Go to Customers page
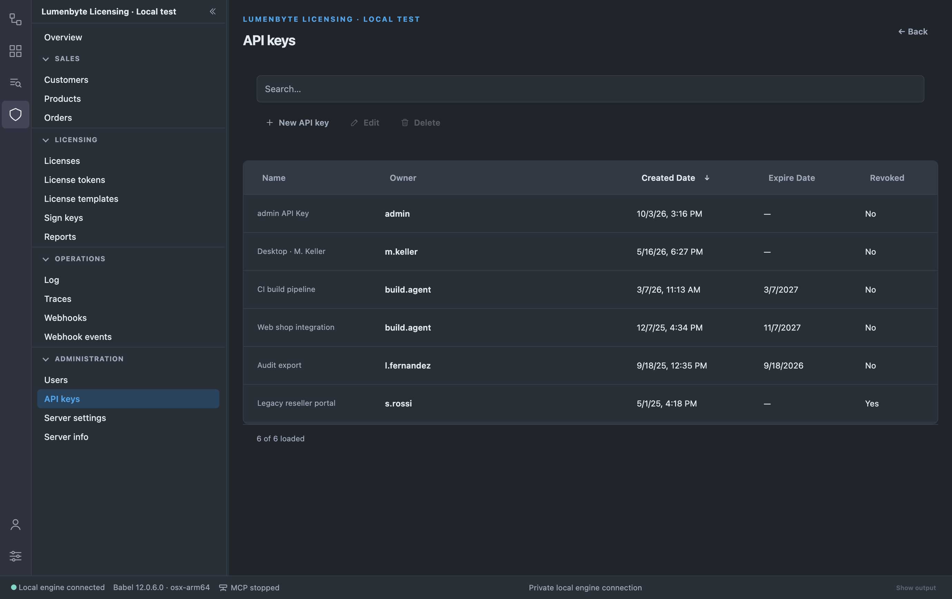Image resolution: width=952 pixels, height=599 pixels. 128,80
